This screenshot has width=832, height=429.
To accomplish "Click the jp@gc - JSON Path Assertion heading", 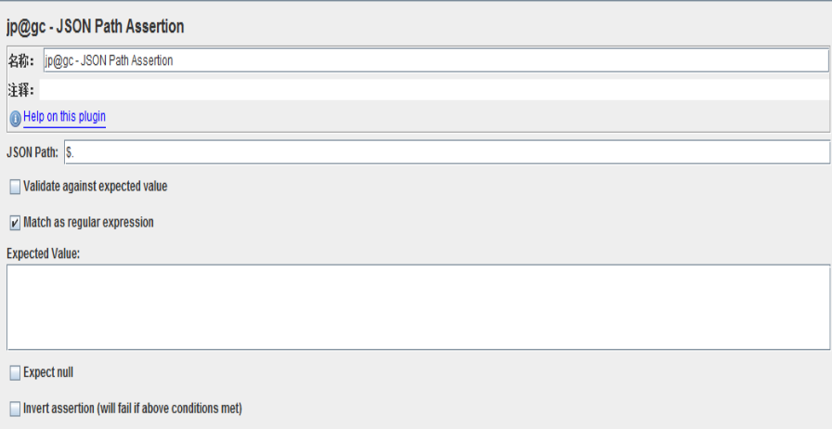I will [95, 26].
